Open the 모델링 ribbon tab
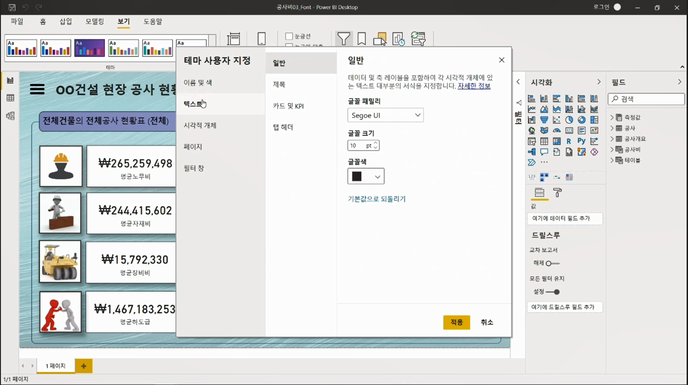Viewport: 688px width, 385px height. click(x=94, y=21)
